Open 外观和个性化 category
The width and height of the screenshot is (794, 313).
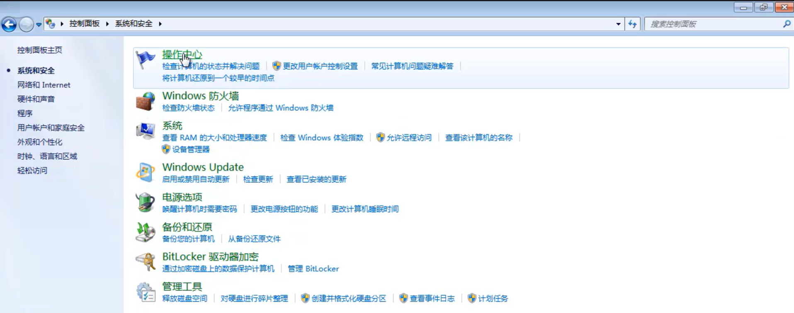[40, 142]
